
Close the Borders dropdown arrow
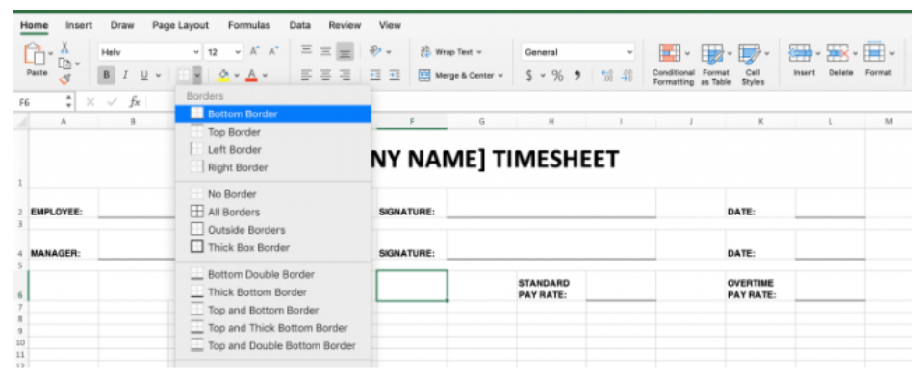[x=197, y=75]
